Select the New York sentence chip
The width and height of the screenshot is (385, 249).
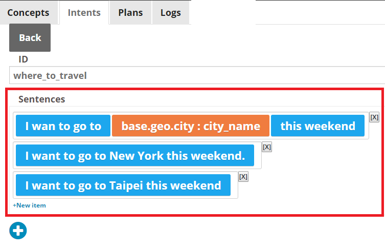point(135,156)
